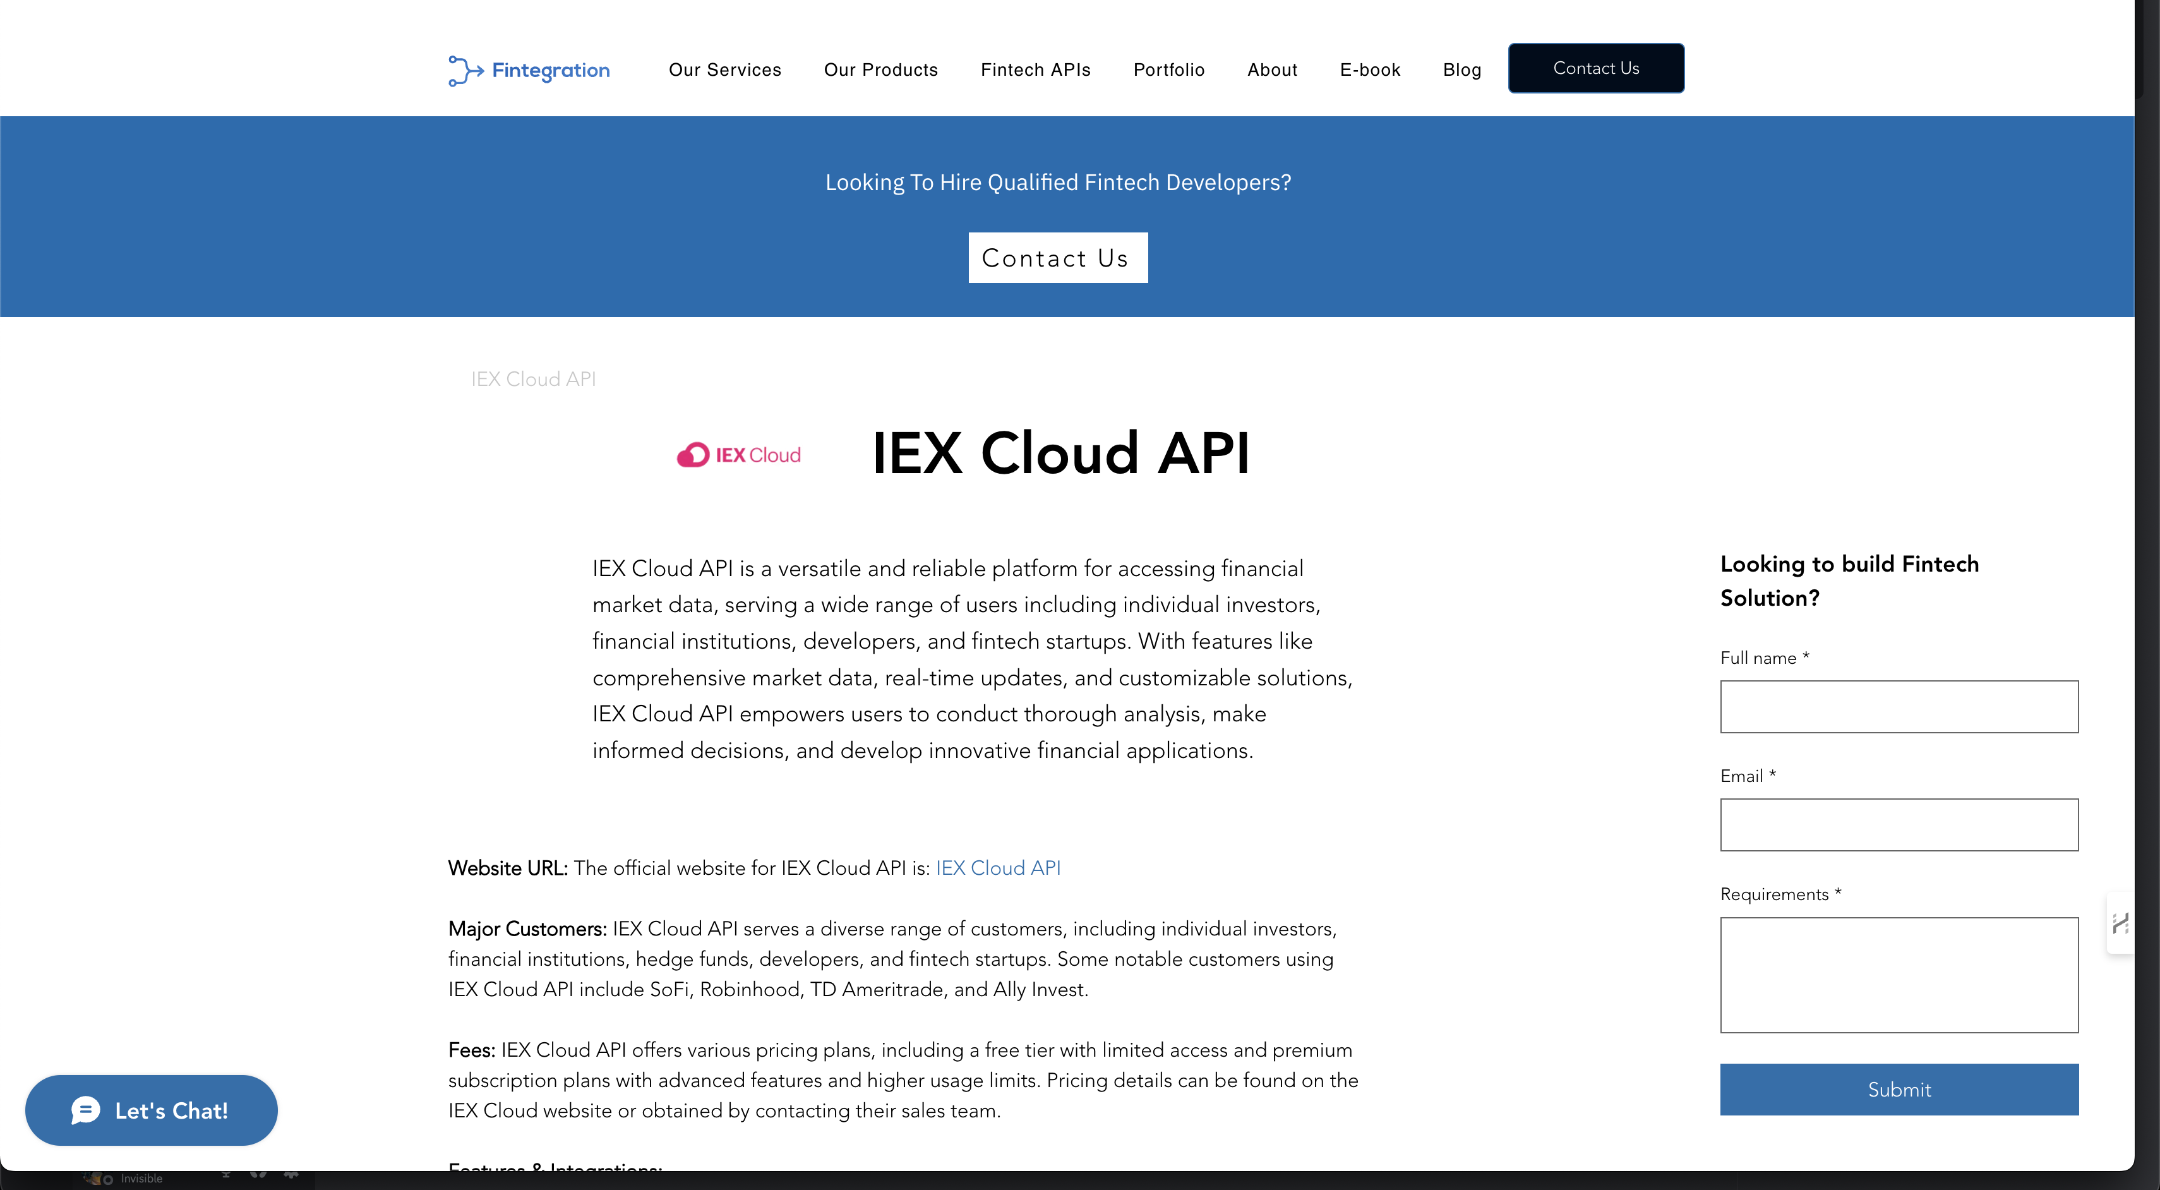
Task: Open the About nav item
Action: 1272,69
